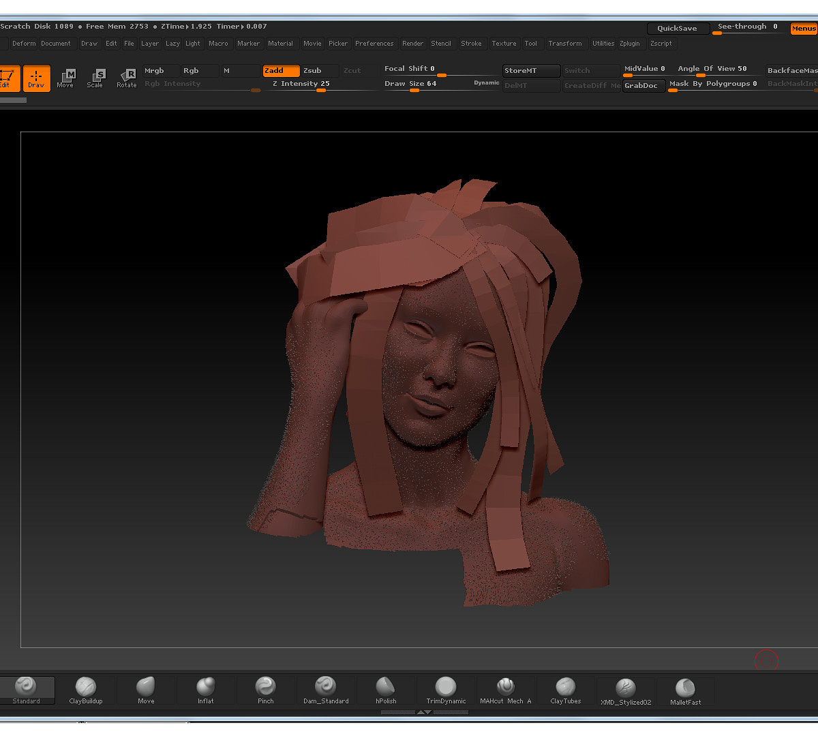Viewport: 818px width, 736px height.
Task: Activate the Draw mode icon button
Action: [37, 78]
